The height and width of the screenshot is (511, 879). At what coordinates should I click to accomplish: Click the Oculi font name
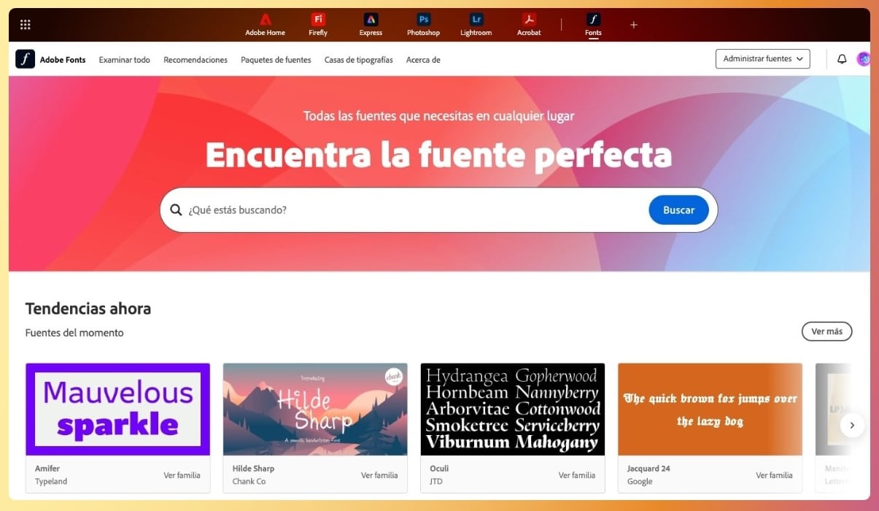pos(439,469)
